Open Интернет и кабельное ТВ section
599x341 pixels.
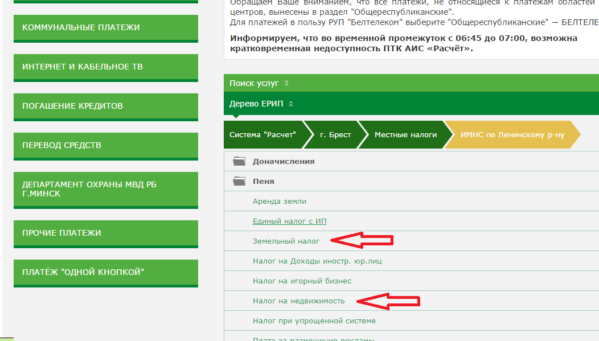[x=105, y=67]
